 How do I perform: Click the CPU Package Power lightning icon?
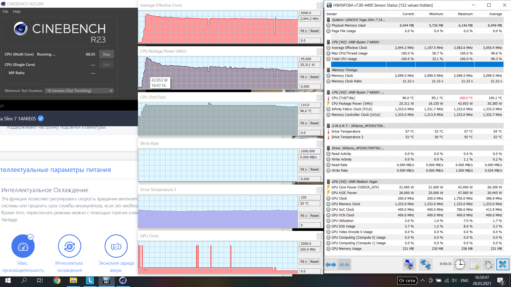(328, 104)
